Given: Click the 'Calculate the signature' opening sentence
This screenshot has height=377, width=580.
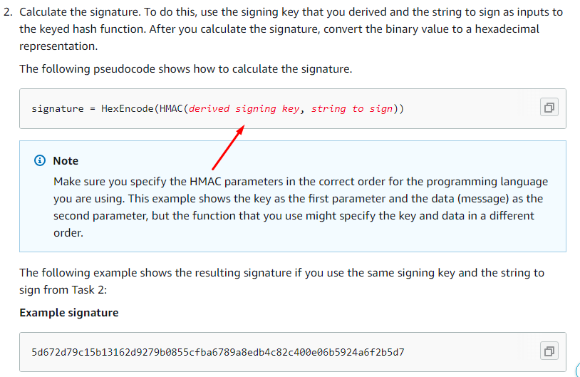Looking at the screenshot, I should pos(81,12).
